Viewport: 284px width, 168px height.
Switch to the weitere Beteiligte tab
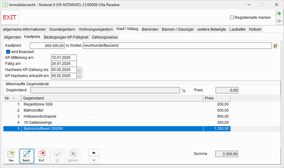212,29
